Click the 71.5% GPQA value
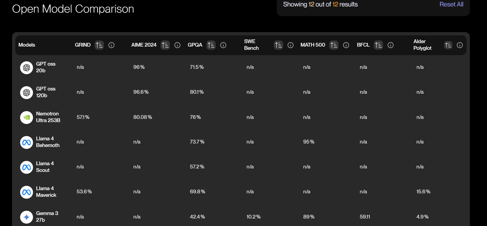This screenshot has width=487, height=226. click(x=197, y=67)
